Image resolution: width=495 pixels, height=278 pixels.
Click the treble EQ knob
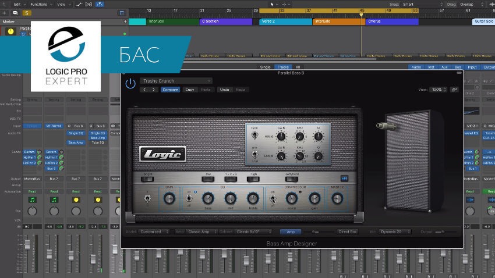[x=253, y=198]
